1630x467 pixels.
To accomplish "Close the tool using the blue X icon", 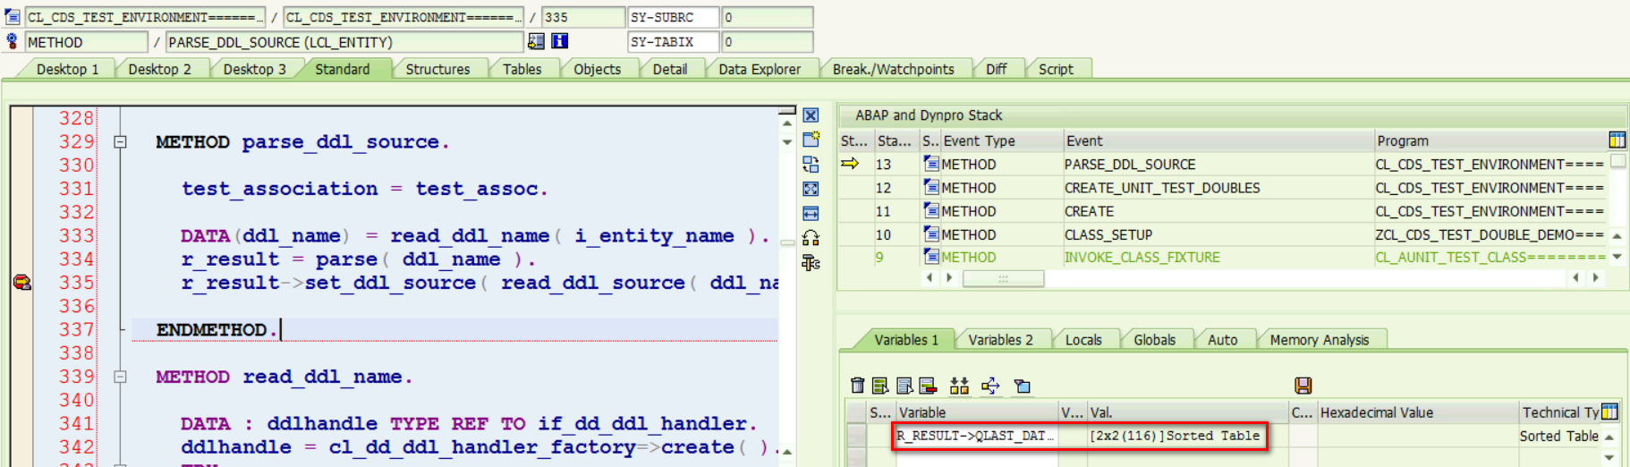I will click(x=811, y=115).
